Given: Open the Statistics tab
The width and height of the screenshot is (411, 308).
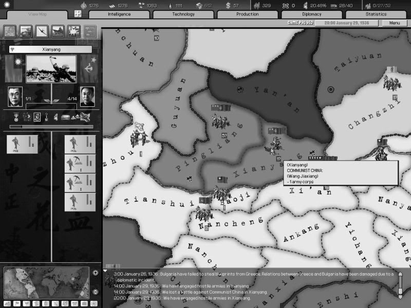Looking at the screenshot, I should (376, 14).
